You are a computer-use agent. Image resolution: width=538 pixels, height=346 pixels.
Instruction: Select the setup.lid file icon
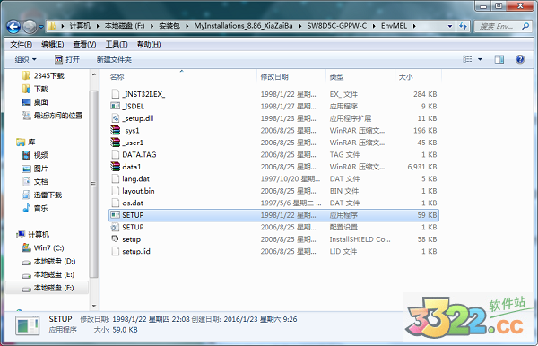tap(116, 251)
